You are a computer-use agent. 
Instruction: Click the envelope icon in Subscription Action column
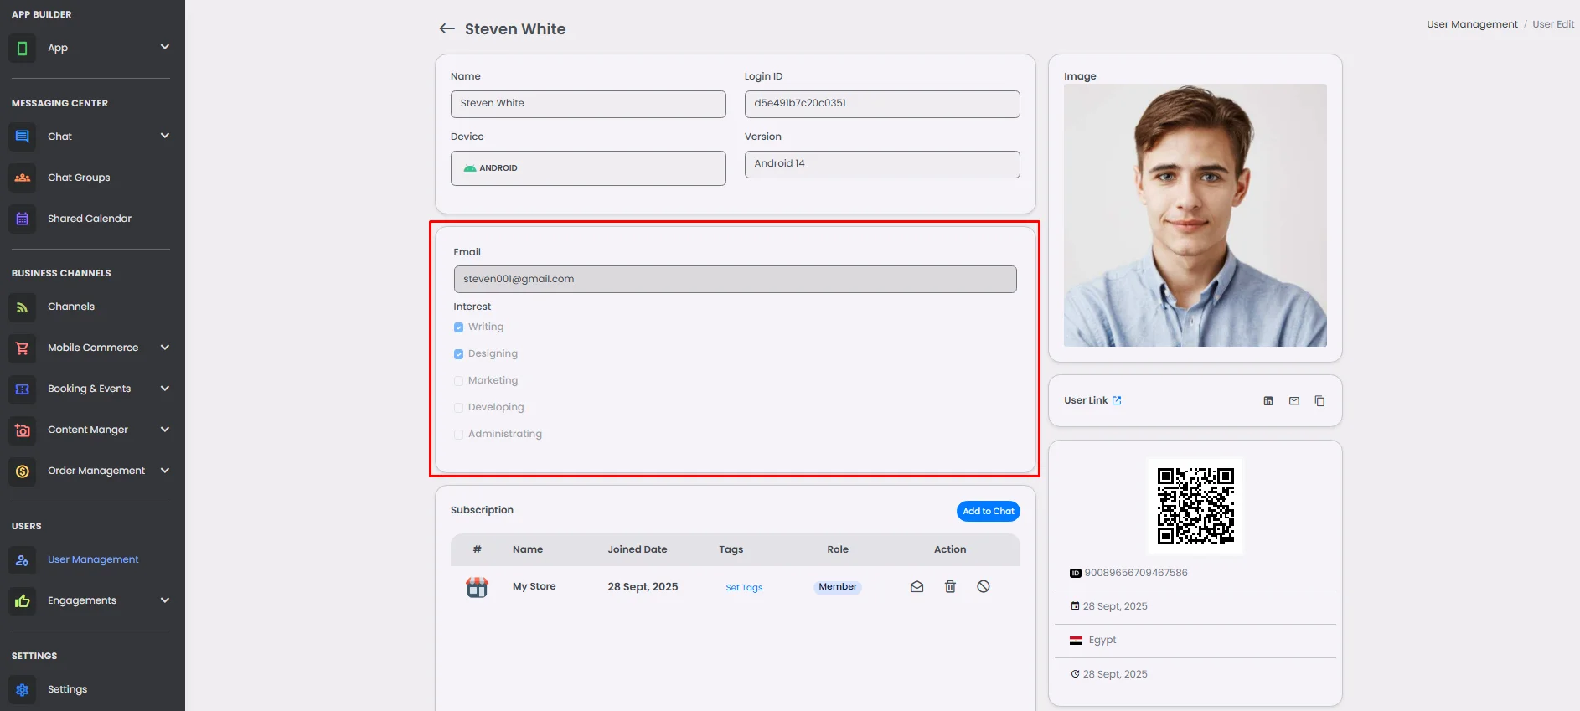(917, 587)
